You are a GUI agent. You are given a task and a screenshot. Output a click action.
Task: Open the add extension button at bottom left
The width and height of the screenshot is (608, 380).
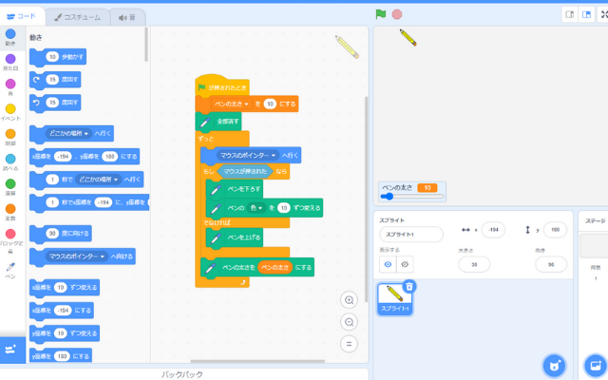click(11, 350)
